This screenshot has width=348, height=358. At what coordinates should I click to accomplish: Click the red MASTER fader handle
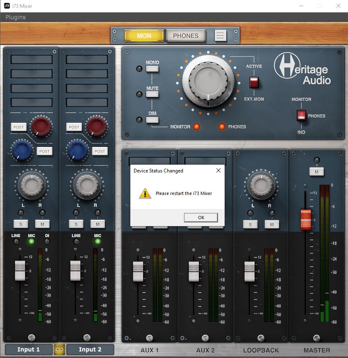306,220
